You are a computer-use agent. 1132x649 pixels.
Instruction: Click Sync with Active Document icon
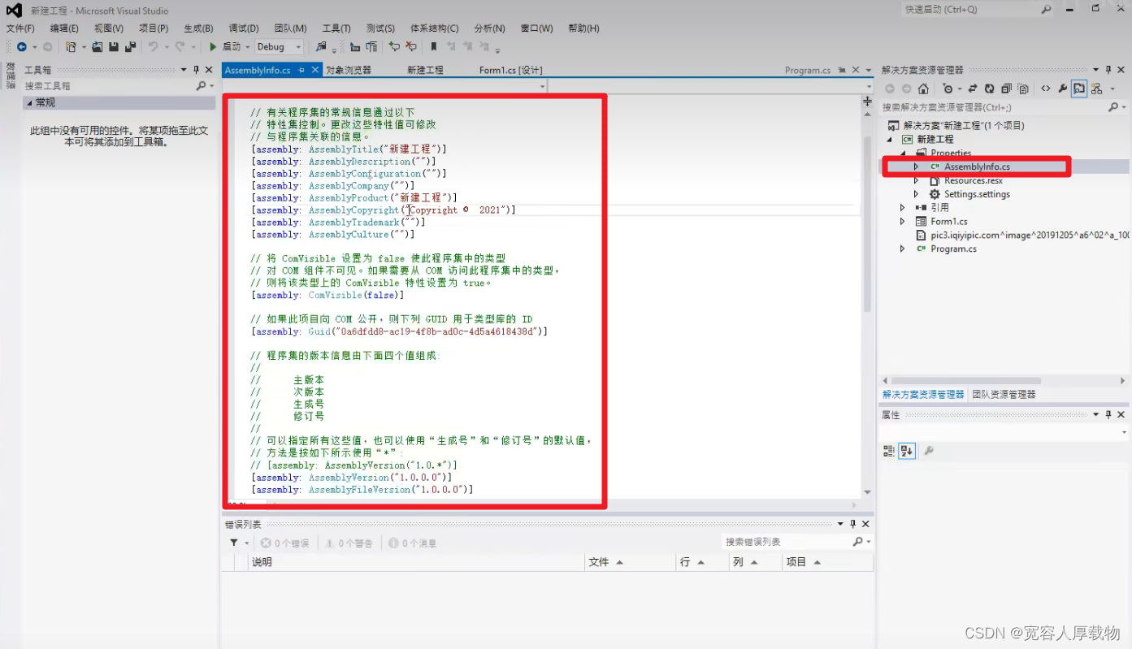click(x=972, y=89)
